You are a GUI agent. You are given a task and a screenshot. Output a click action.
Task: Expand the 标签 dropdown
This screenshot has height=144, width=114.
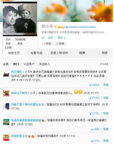click(x=61, y=38)
